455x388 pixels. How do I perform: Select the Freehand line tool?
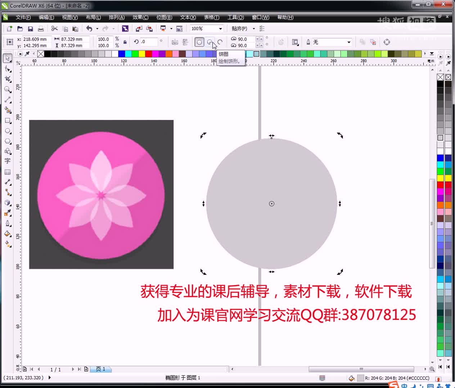pyautogui.click(x=8, y=100)
